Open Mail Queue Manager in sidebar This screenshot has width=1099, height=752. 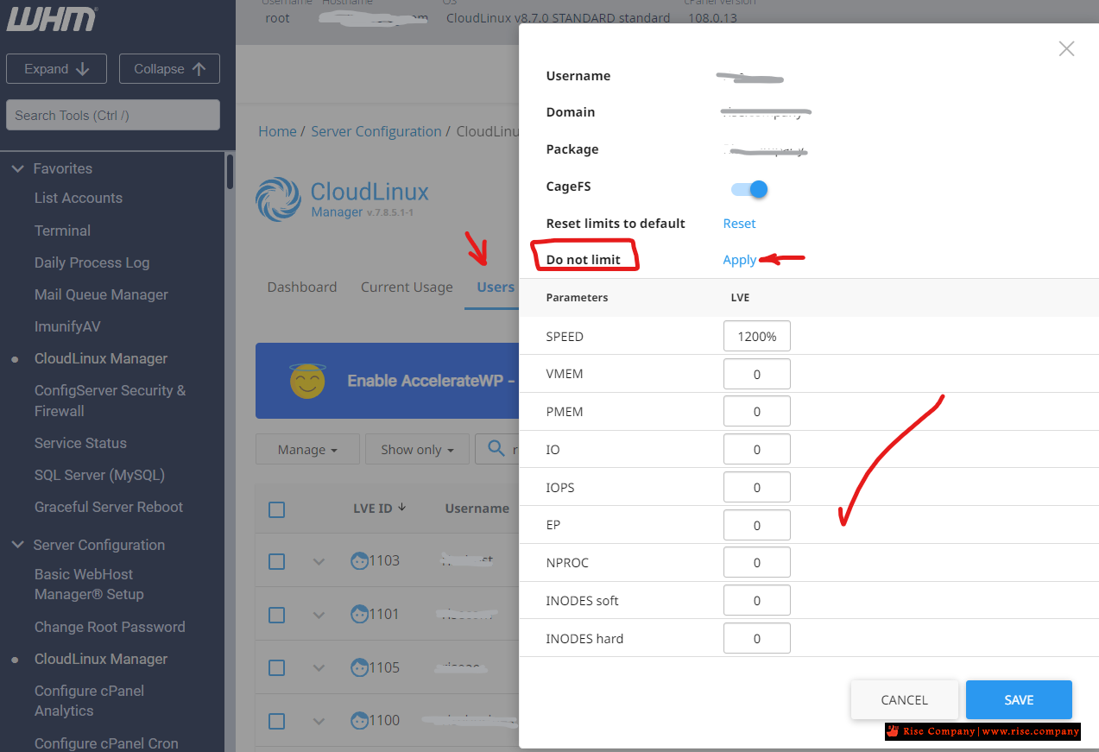pos(101,294)
